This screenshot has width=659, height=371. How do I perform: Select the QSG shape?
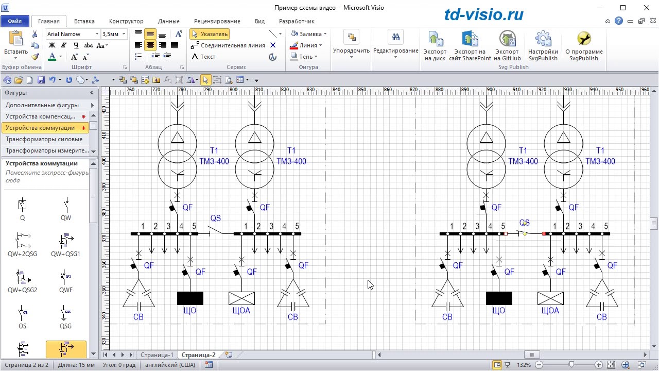pos(66,317)
